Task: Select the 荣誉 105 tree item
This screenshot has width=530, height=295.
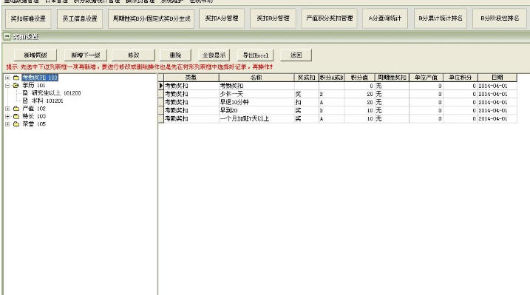Action: coord(34,124)
